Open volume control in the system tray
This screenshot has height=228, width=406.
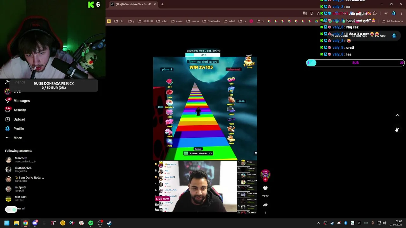pos(385,223)
